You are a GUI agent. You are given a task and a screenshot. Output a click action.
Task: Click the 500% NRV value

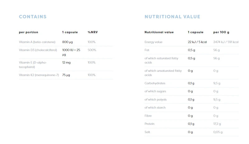pos(92,50)
